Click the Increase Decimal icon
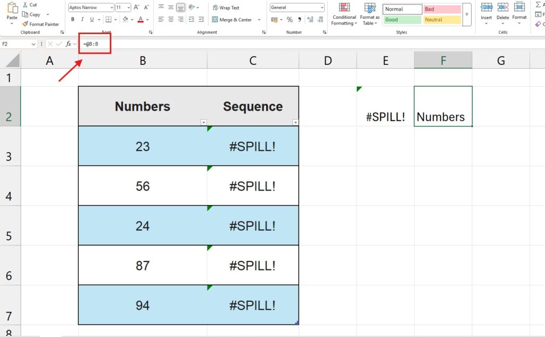545x337 pixels. click(310, 19)
